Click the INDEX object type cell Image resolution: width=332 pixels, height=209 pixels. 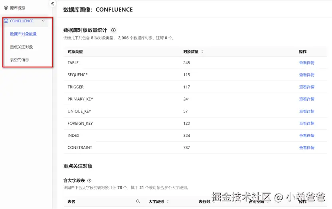pyautogui.click(x=73, y=136)
